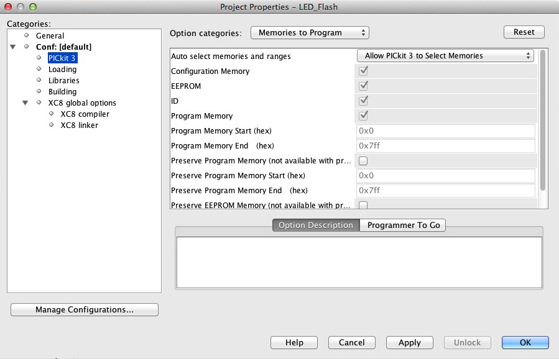Toggle Preserve Program Memory checkbox
This screenshot has width=559, height=359.
point(363,161)
